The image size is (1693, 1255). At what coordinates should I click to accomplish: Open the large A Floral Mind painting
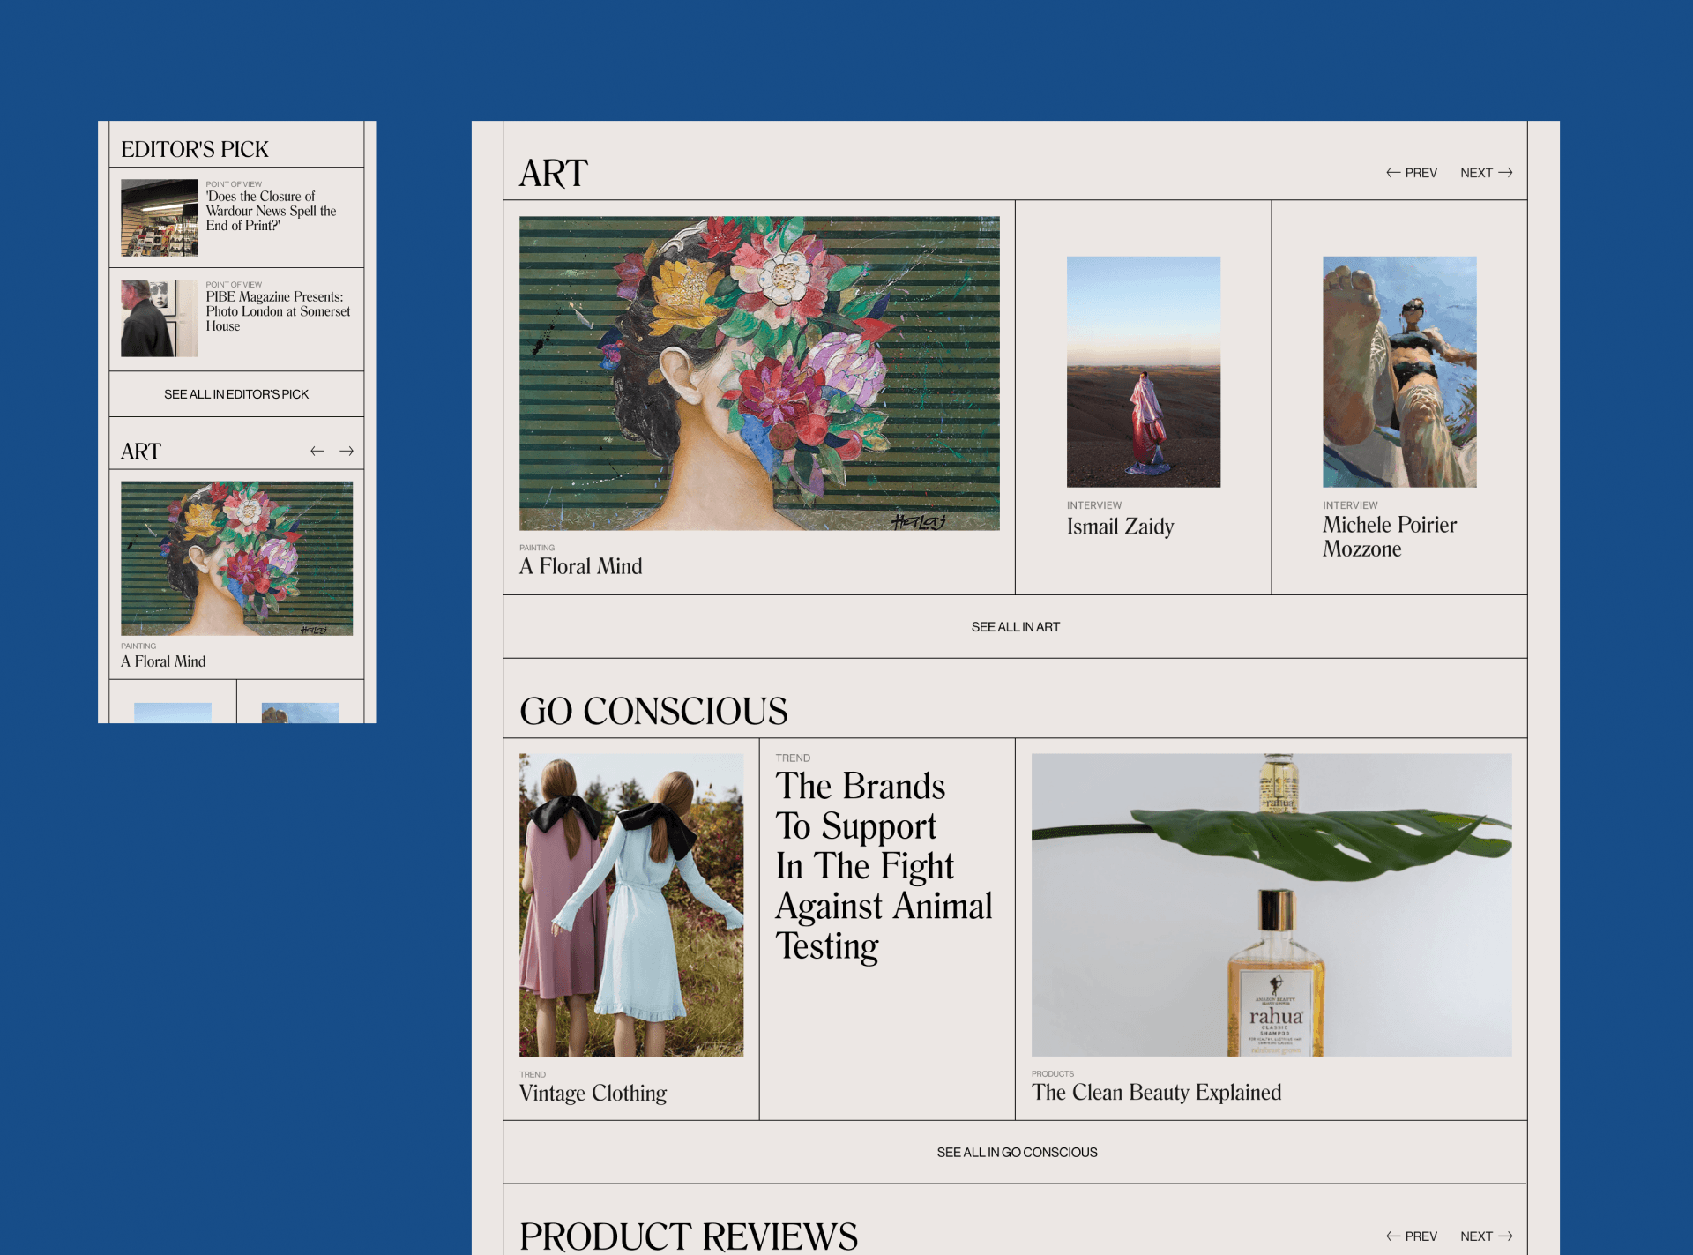[759, 373]
